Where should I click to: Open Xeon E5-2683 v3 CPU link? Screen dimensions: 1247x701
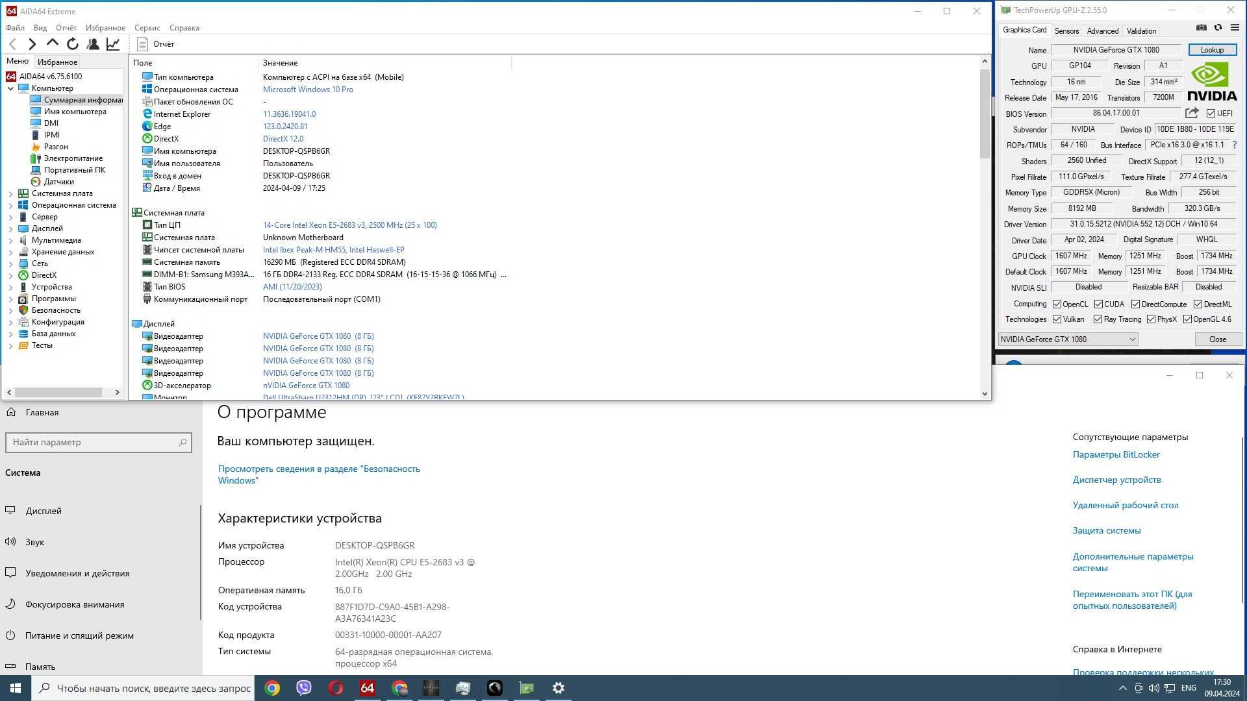point(349,225)
